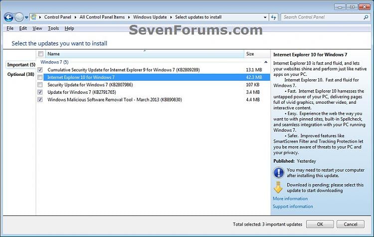Screen dimensions: 374x237
Task: Click the Control Panel address bar icon
Action: (34, 17)
